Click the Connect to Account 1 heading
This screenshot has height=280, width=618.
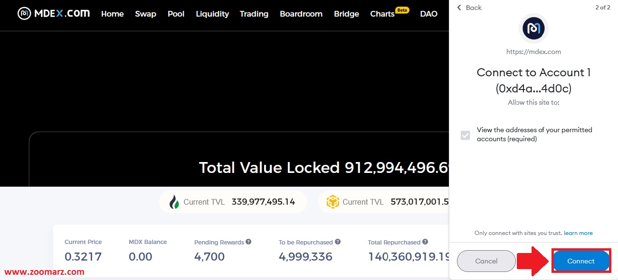pos(533,72)
